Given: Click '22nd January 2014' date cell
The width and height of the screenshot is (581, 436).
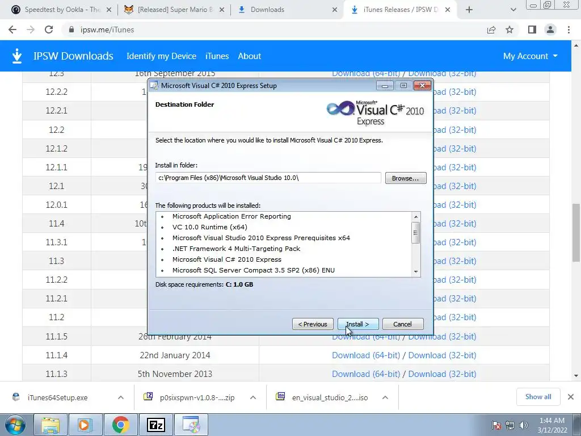Looking at the screenshot, I should 175,355.
